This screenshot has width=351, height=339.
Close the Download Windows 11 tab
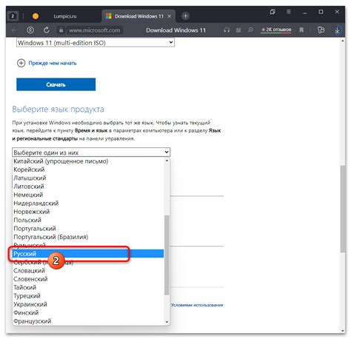(170, 16)
